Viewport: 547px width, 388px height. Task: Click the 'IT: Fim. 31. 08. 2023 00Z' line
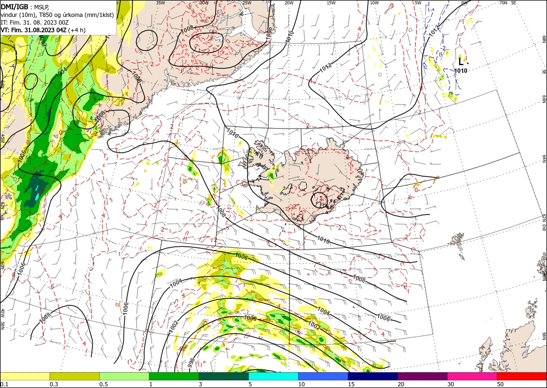tap(34, 22)
